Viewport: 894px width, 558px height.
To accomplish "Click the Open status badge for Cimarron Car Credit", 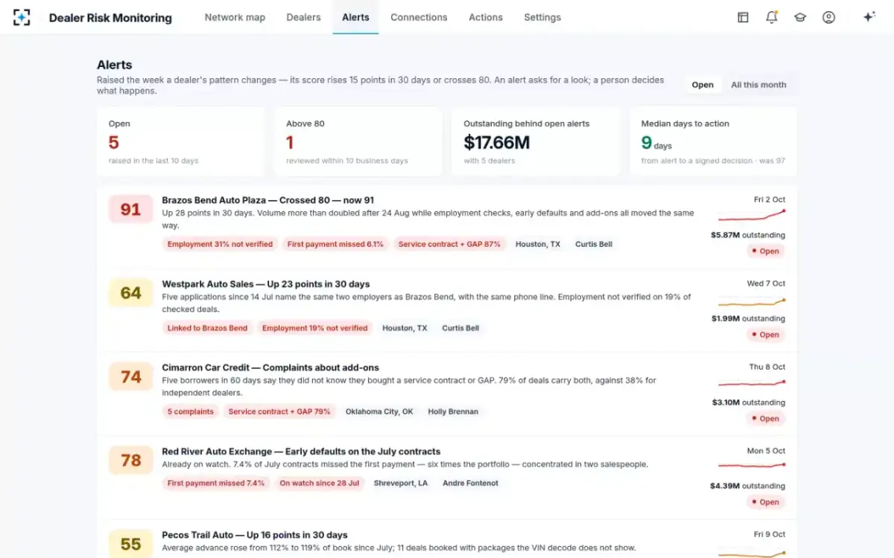I will pyautogui.click(x=766, y=419).
